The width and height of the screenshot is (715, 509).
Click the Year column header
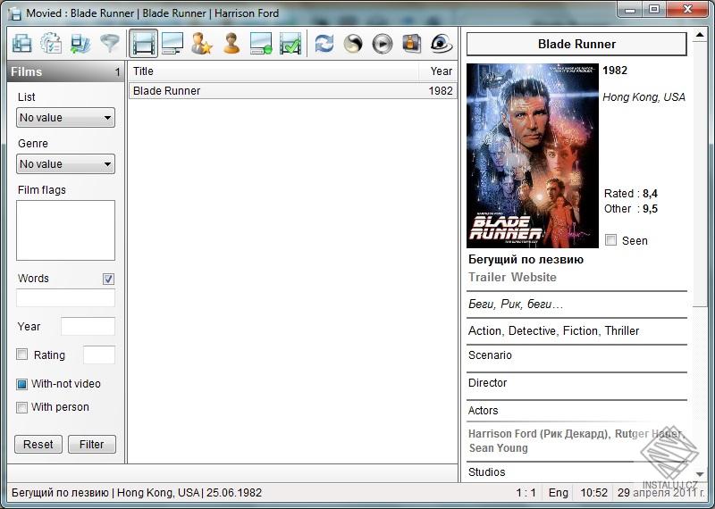point(438,71)
